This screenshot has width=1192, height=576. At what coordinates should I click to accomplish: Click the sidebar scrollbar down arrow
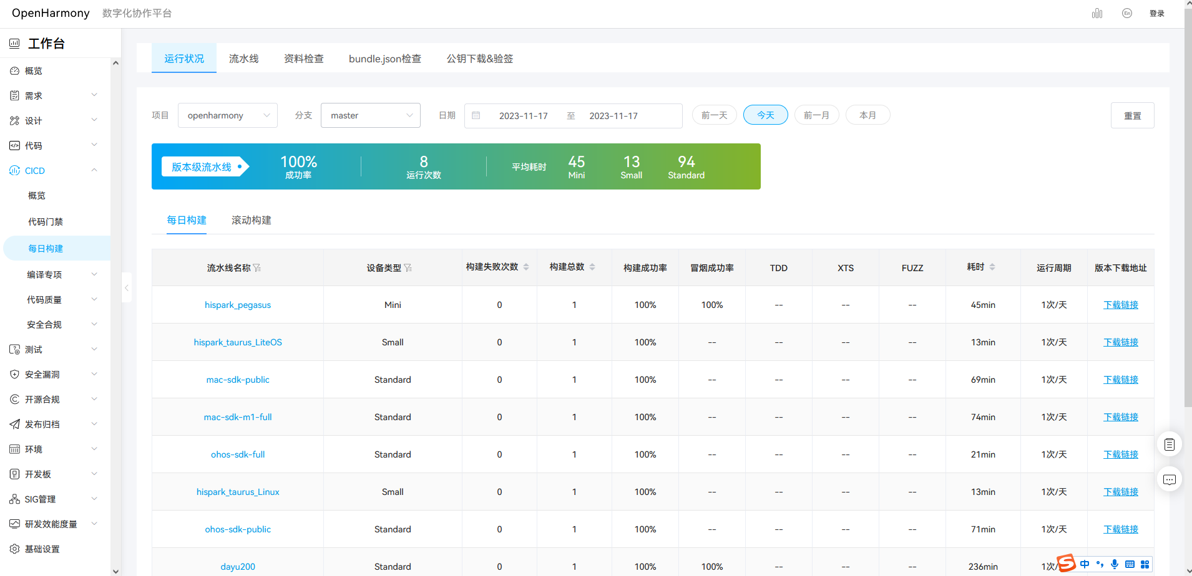(115, 570)
